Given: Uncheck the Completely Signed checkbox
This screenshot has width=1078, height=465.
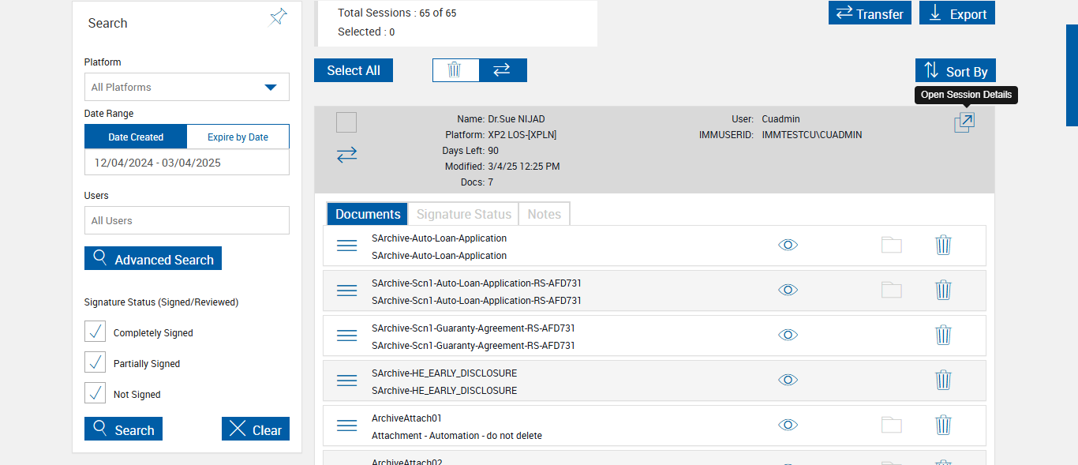Looking at the screenshot, I should pos(95,332).
